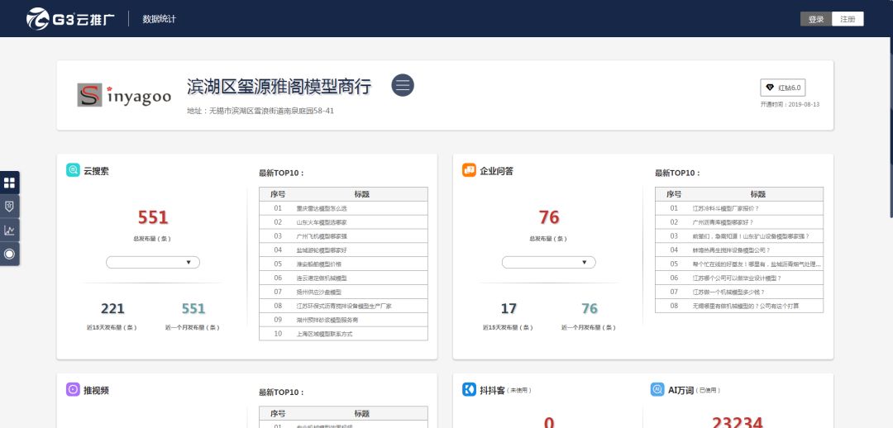
Task: Select the grid dashboard icon in left sidebar
Action: coord(9,183)
